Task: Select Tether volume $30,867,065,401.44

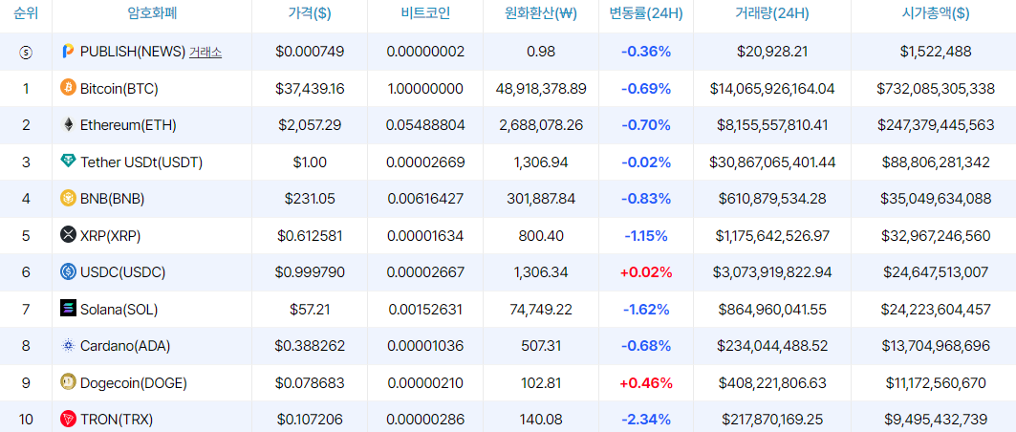Action: 772,162
